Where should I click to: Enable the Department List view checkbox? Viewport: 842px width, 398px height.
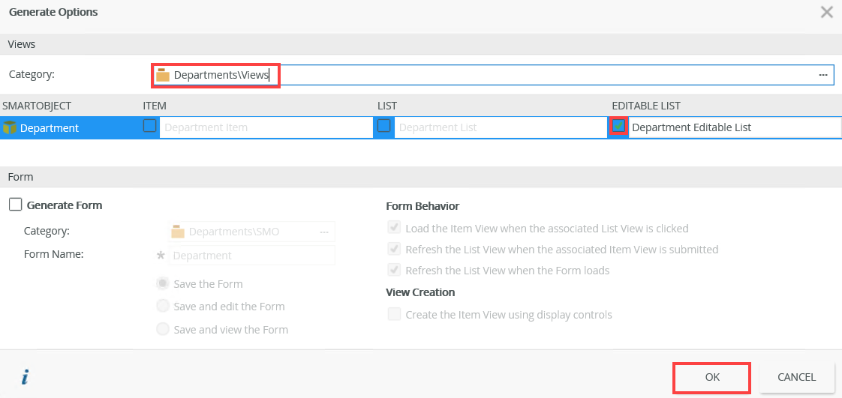pyautogui.click(x=384, y=126)
